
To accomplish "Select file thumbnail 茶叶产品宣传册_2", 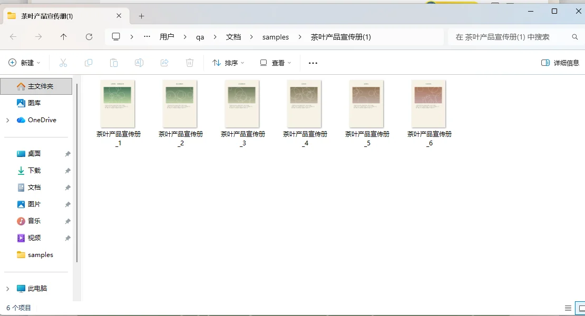I will click(180, 104).
